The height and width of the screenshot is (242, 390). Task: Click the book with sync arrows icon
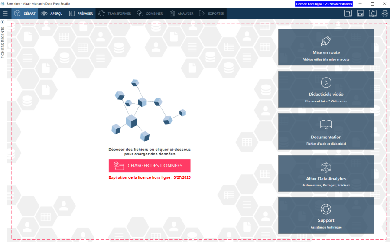372,13
